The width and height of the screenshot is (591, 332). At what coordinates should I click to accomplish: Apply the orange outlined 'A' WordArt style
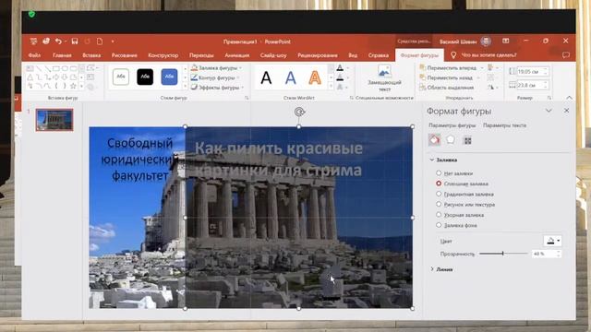315,77
